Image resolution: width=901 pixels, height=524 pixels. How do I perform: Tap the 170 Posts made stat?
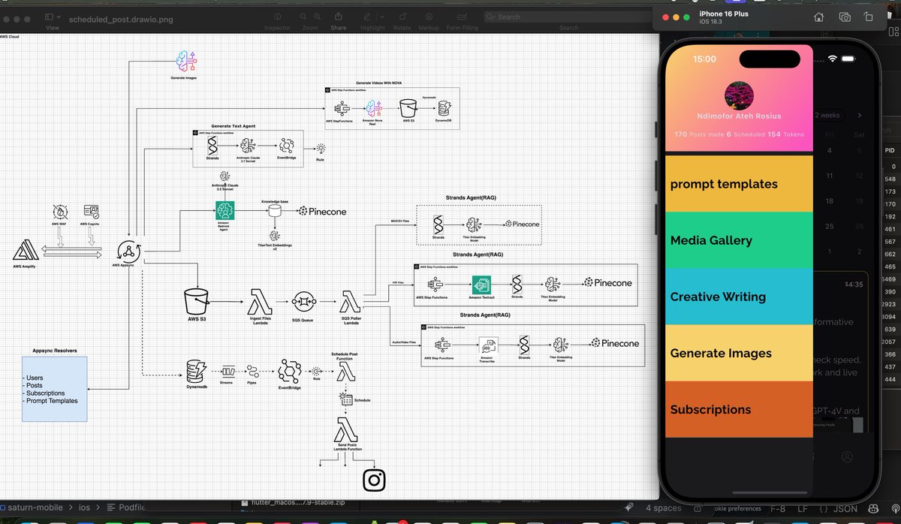698,134
